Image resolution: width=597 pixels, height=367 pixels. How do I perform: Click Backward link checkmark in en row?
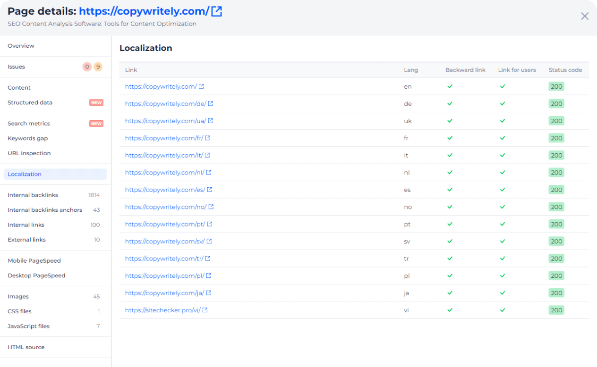coord(450,87)
